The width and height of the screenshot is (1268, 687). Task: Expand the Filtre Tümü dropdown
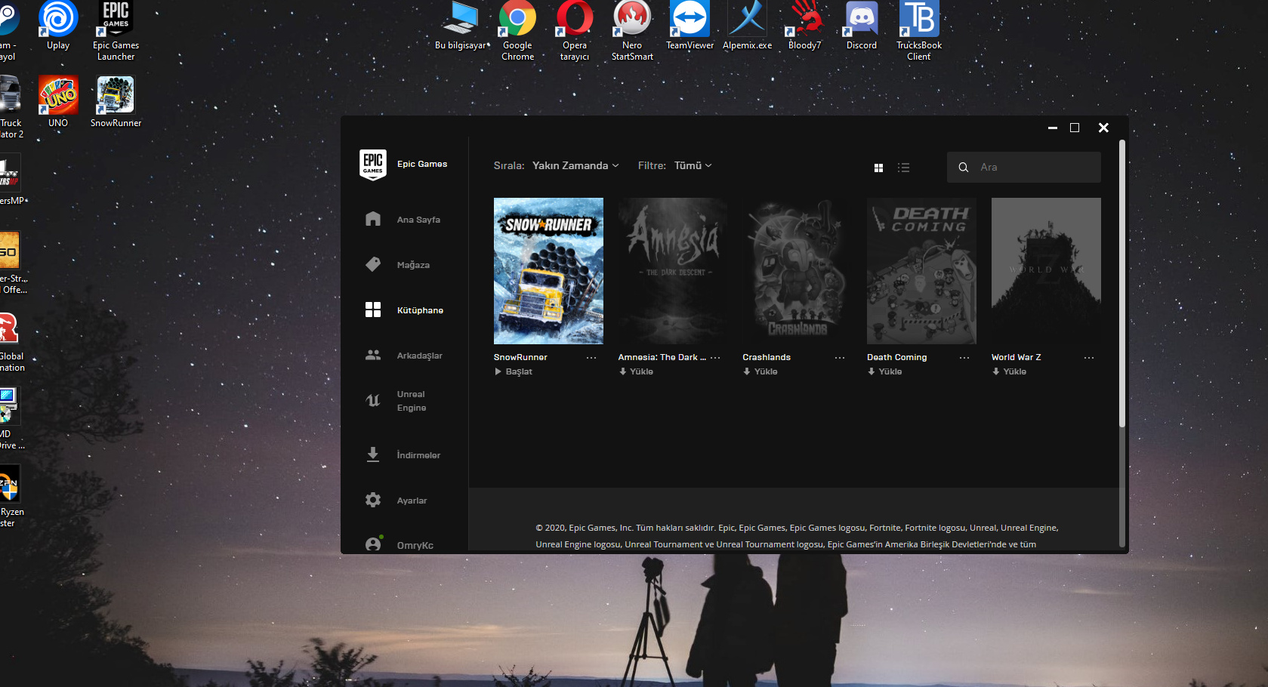click(693, 165)
